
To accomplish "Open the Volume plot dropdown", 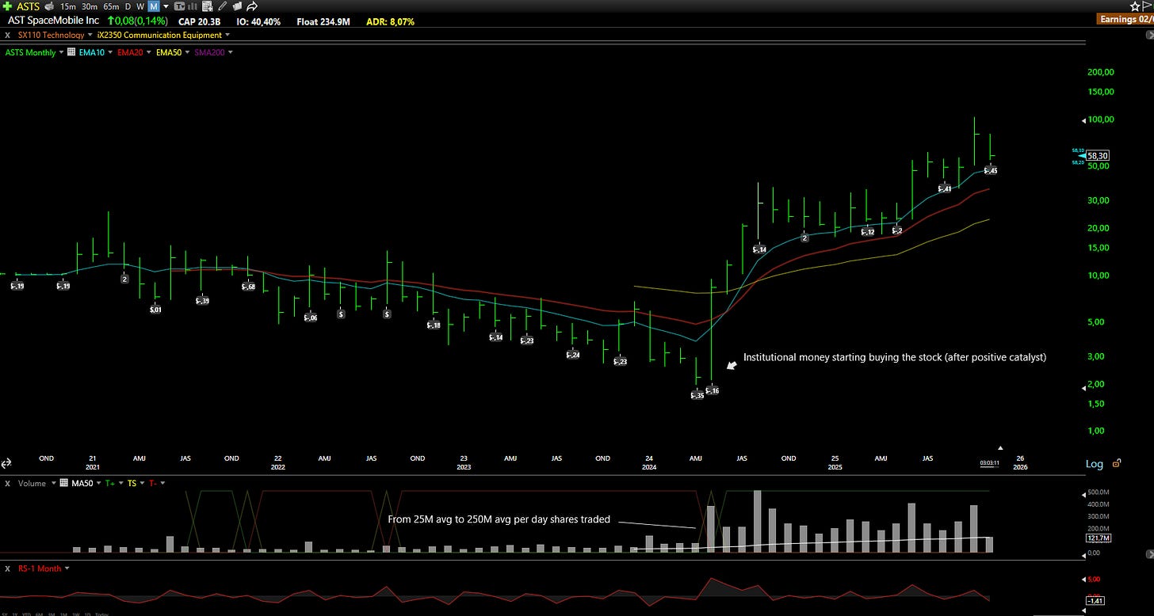I will [x=55, y=483].
